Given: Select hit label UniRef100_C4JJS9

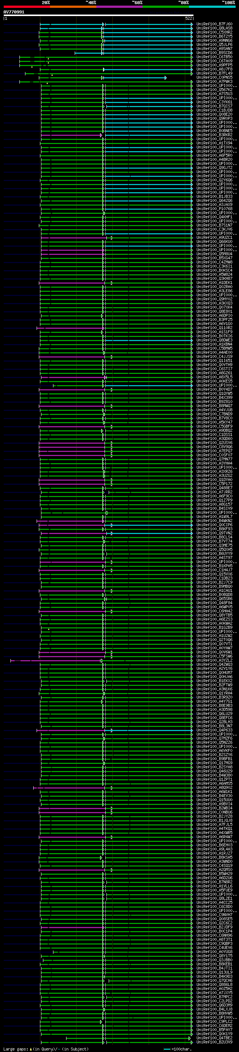Looking at the screenshot, I should click(x=214, y=356).
